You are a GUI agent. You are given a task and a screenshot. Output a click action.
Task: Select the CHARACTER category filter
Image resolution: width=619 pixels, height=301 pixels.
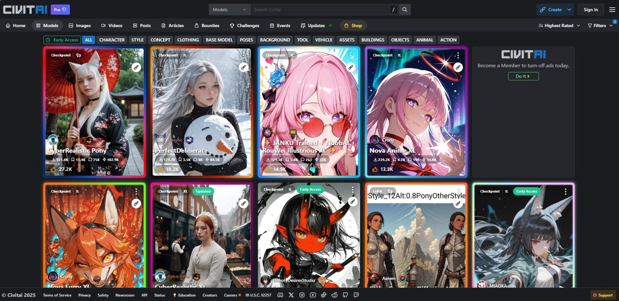point(112,40)
